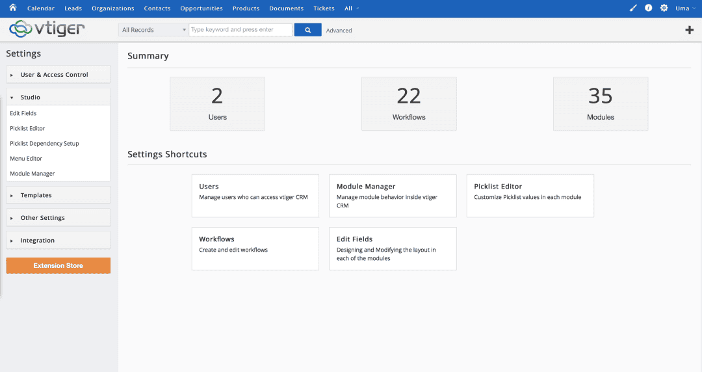Click the plus quick create icon

click(690, 30)
